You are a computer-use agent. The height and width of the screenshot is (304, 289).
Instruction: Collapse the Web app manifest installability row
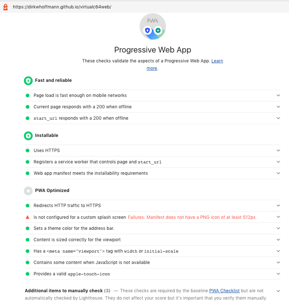[x=278, y=173]
